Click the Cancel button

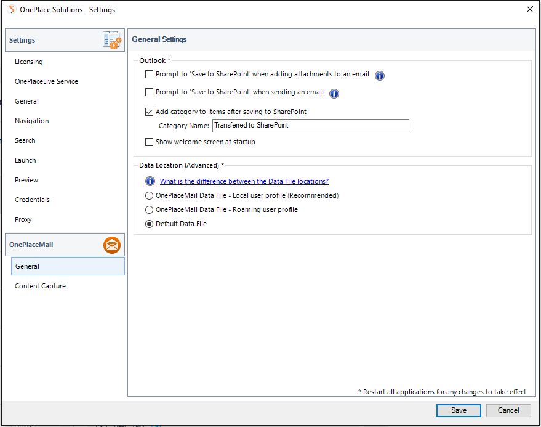click(508, 410)
